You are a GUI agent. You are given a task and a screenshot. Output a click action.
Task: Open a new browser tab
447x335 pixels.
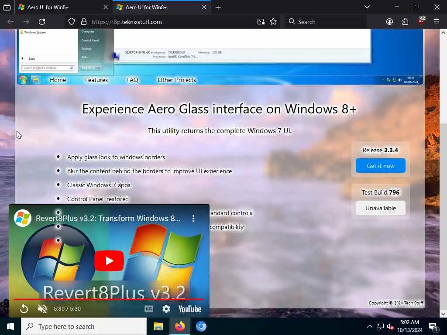click(x=218, y=7)
